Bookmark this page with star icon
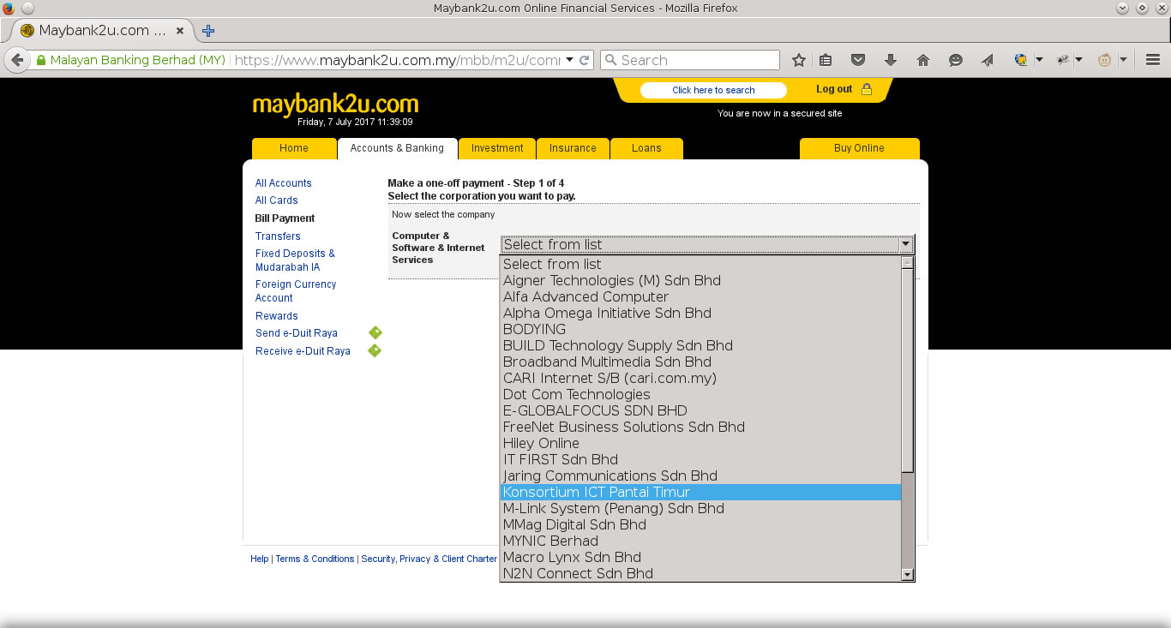The width and height of the screenshot is (1171, 628). click(799, 60)
